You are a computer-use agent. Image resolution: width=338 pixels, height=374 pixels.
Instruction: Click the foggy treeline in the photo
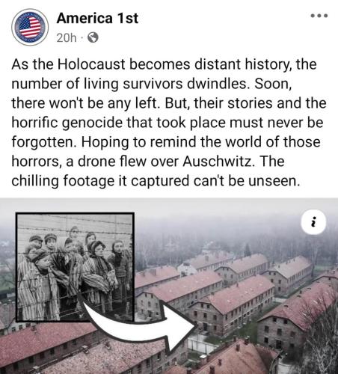pyautogui.click(x=224, y=237)
